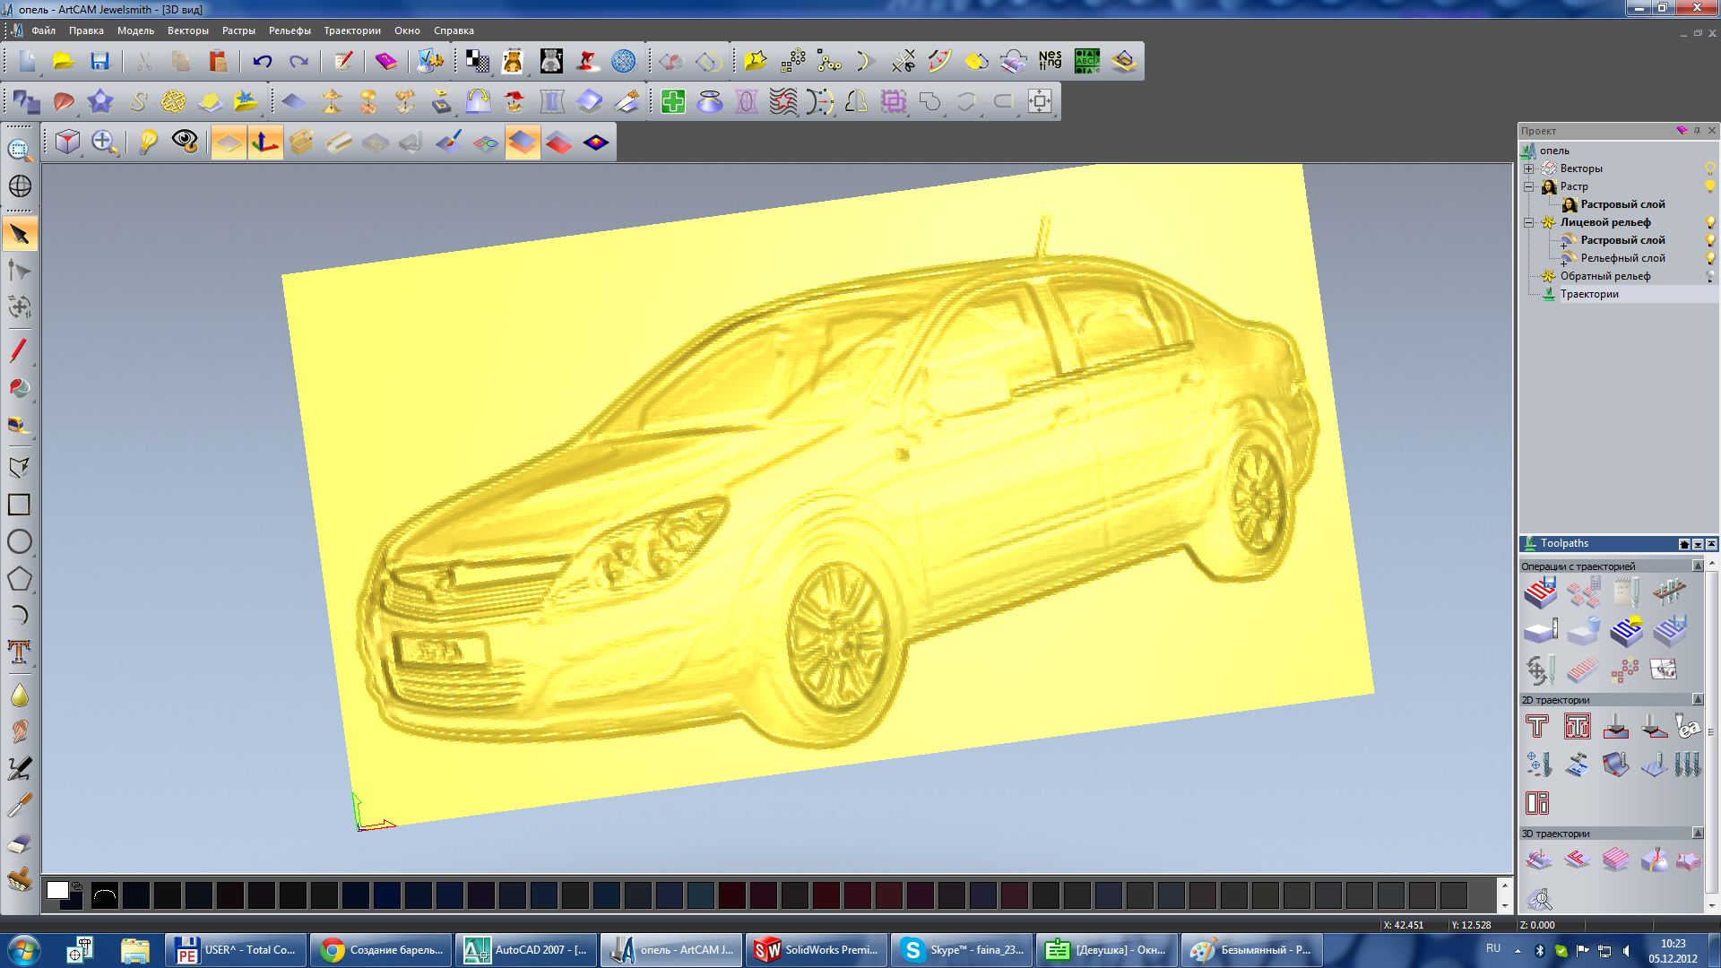Click the Open file folder icon
The width and height of the screenshot is (1721, 968).
pyautogui.click(x=63, y=61)
